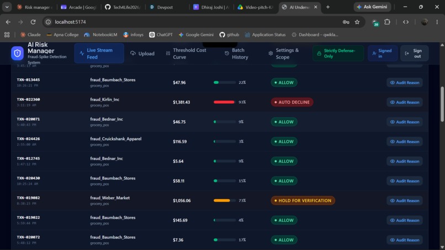This screenshot has width=445, height=250.
Task: Open the Apna College bookmark
Action: click(62, 35)
